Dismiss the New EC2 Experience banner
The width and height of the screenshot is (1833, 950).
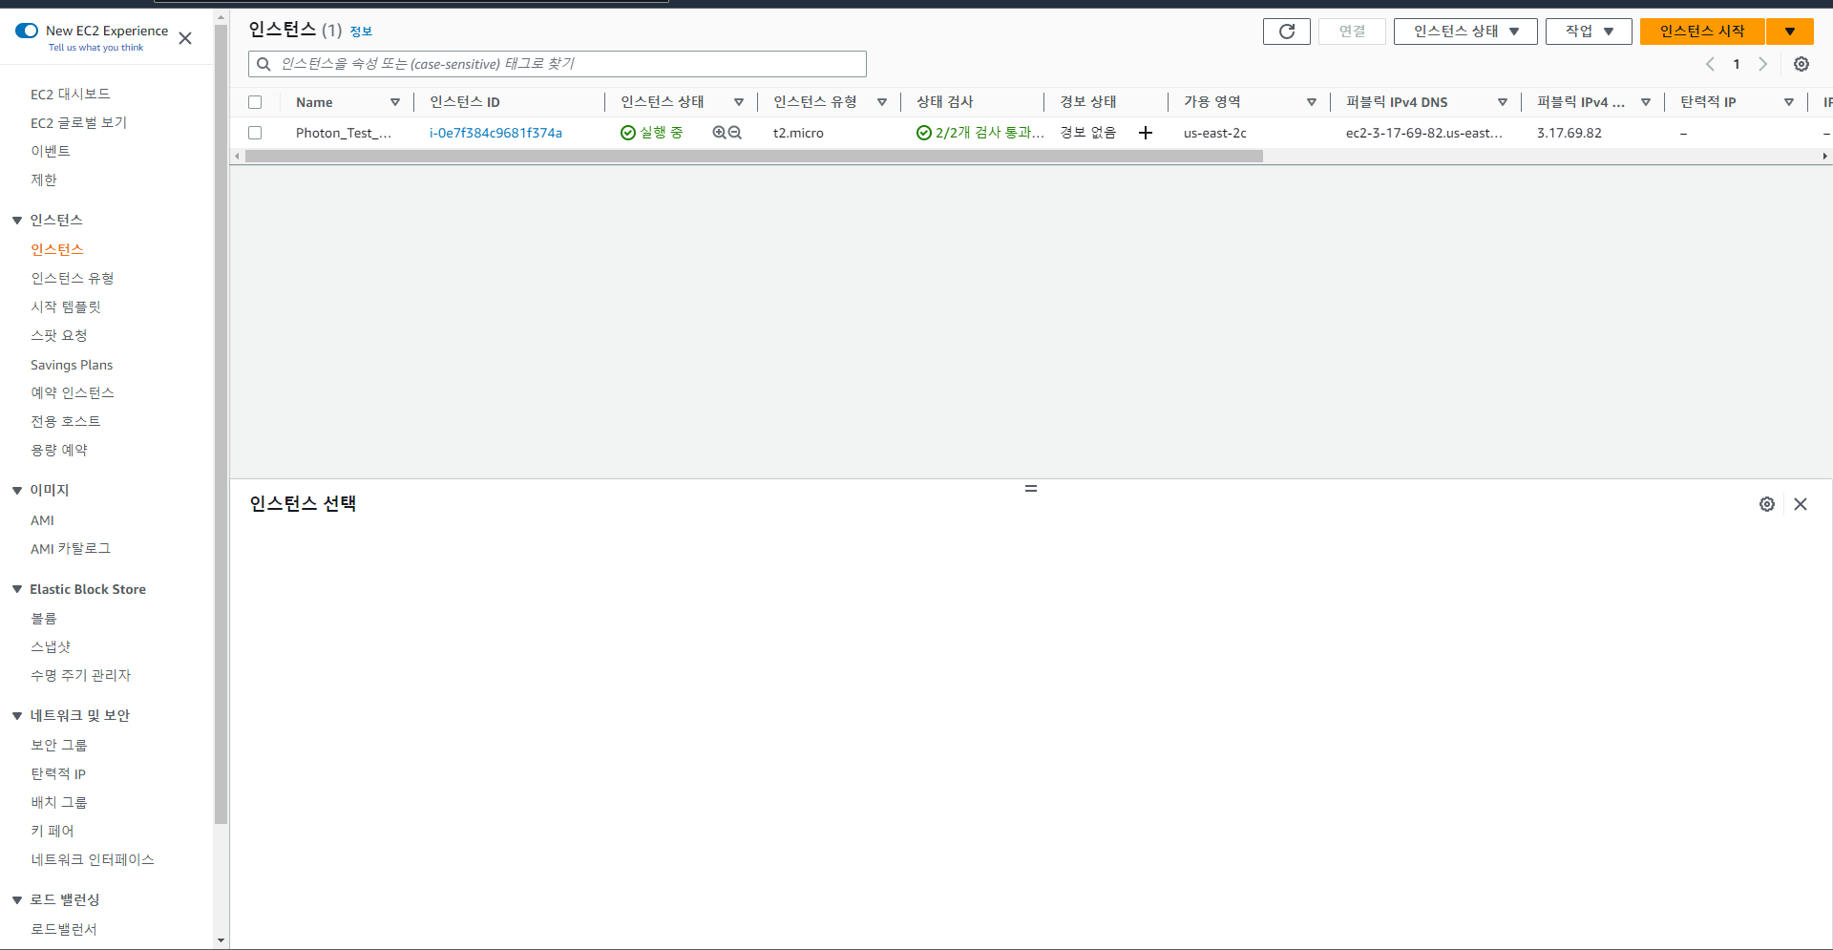coord(185,38)
